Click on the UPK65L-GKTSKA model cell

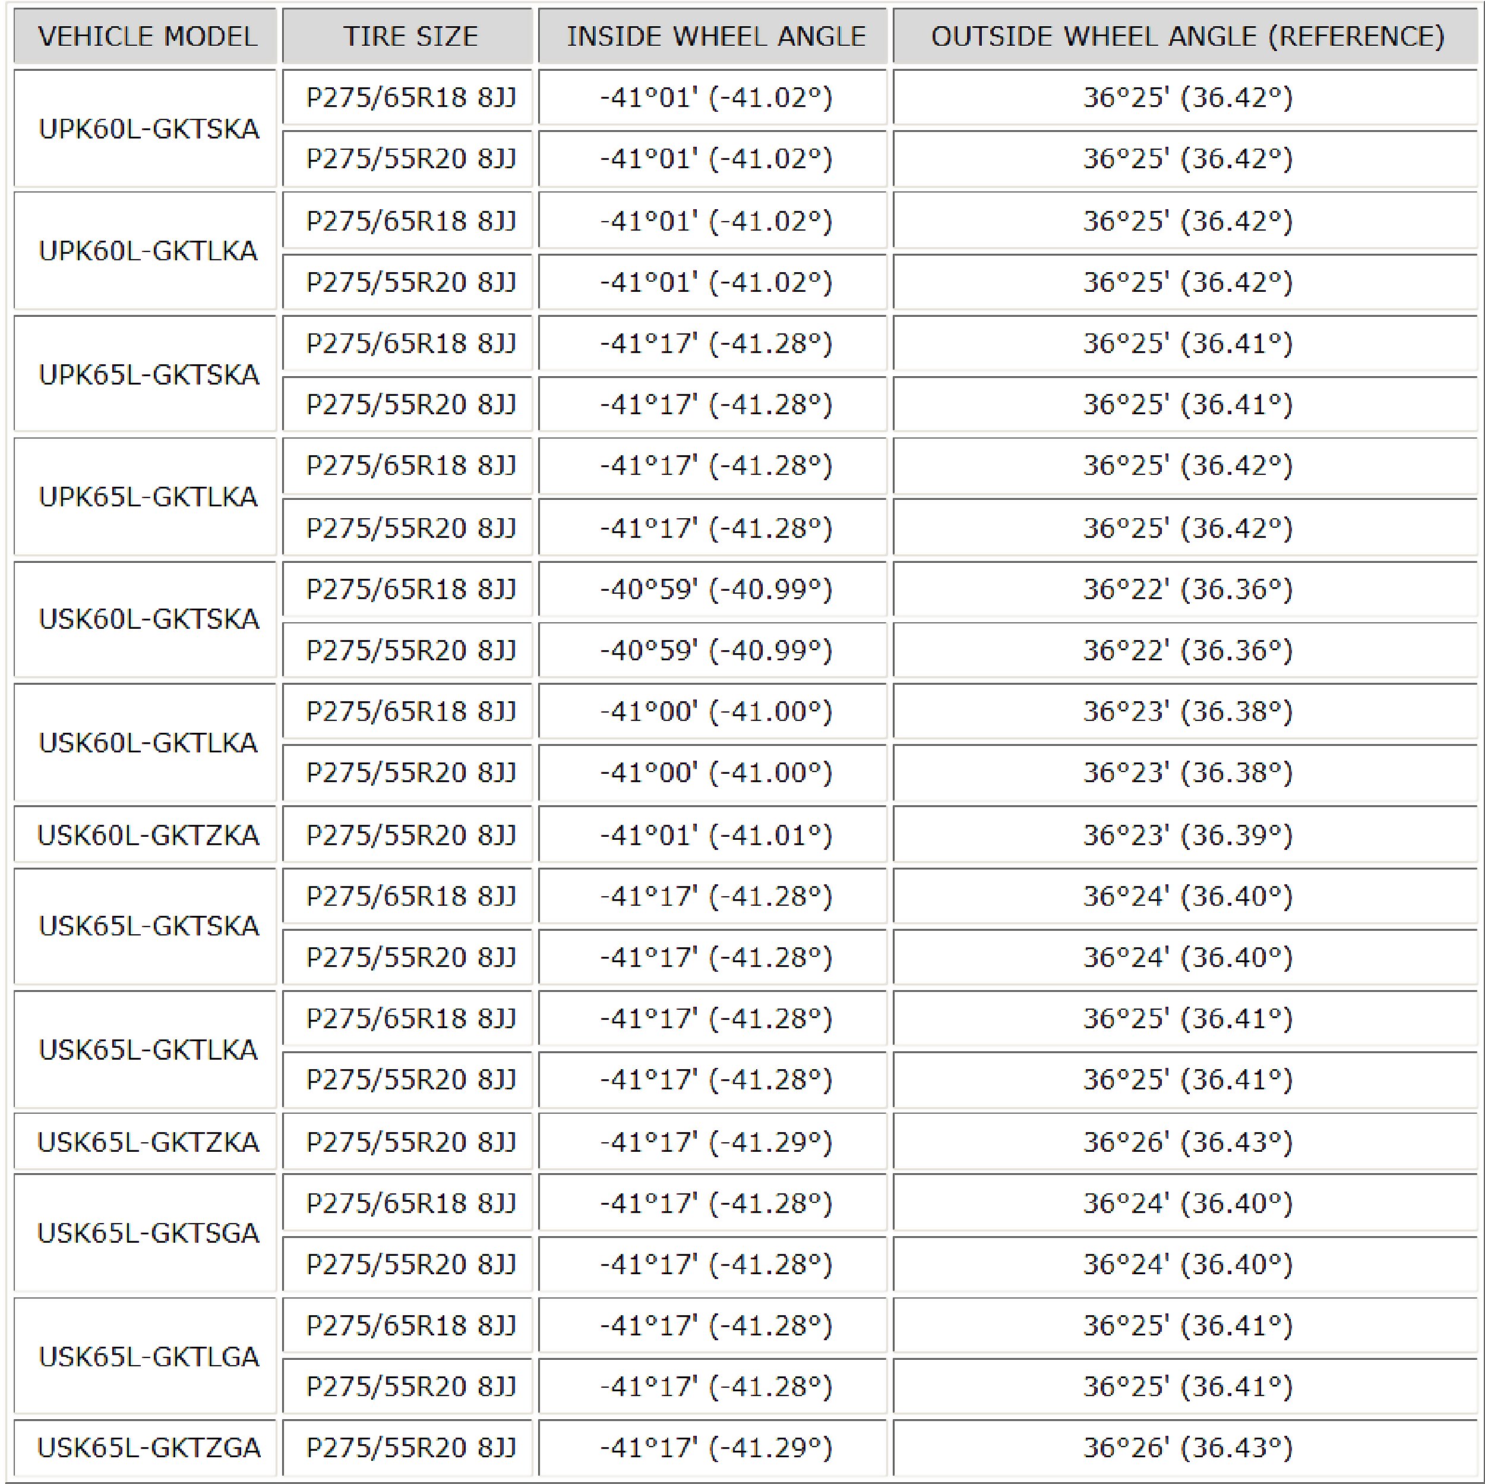[x=148, y=374]
